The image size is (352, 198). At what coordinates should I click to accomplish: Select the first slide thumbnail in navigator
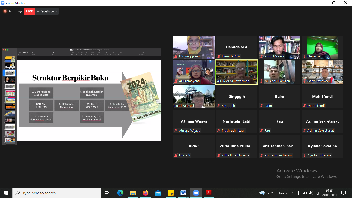pyautogui.click(x=10, y=59)
